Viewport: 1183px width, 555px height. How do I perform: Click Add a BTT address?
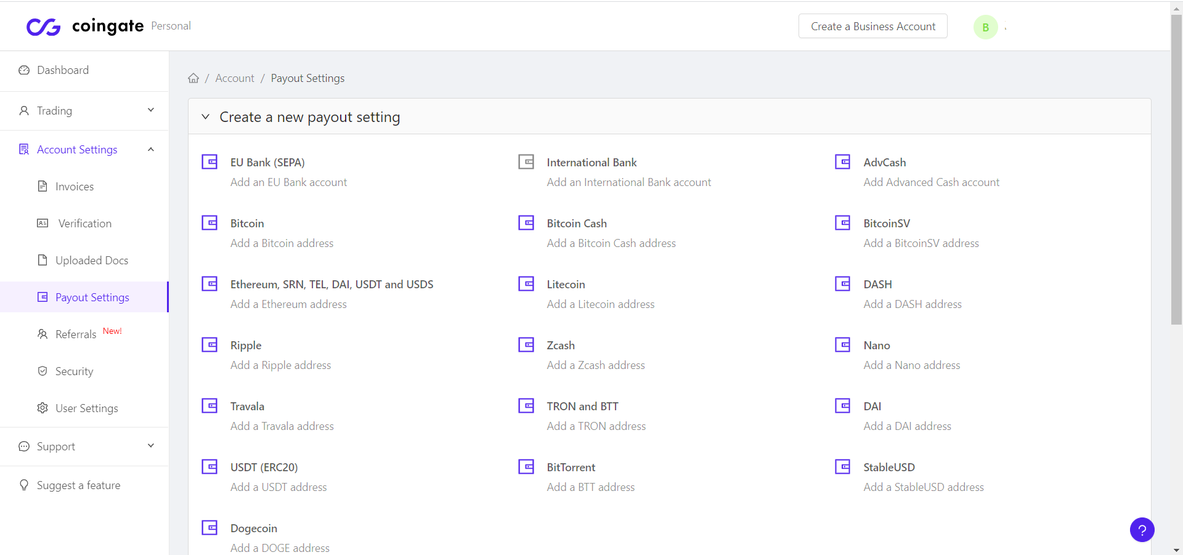click(590, 487)
